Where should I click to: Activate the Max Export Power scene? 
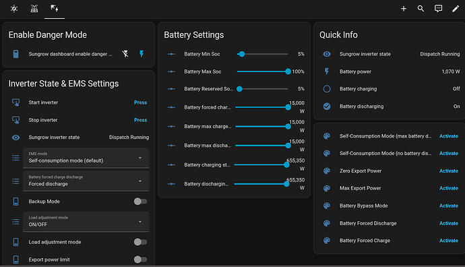(449, 188)
